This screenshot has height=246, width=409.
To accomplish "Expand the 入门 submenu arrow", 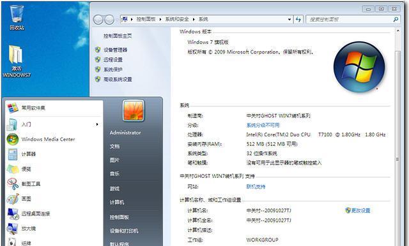I will click(x=97, y=124).
